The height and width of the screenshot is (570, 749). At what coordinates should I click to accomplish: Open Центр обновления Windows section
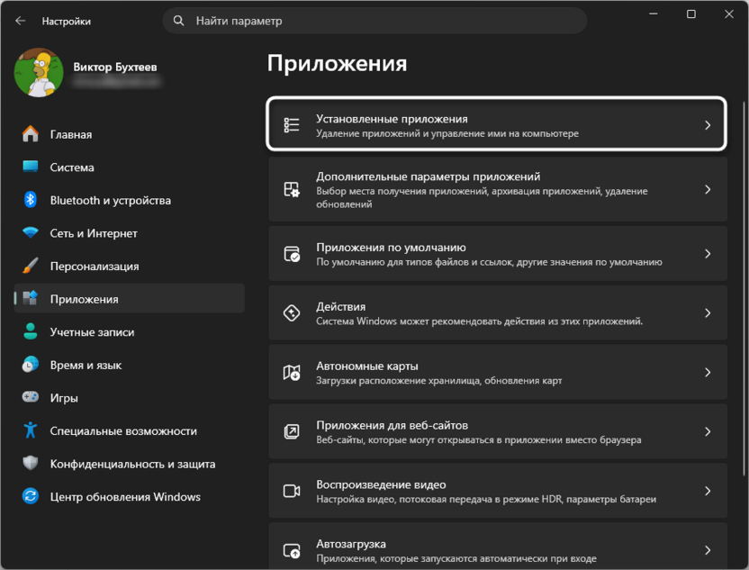tap(130, 497)
